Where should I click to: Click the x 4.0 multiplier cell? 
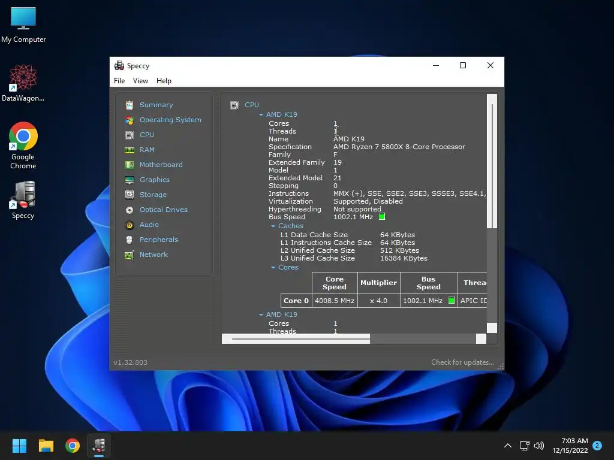(x=379, y=301)
